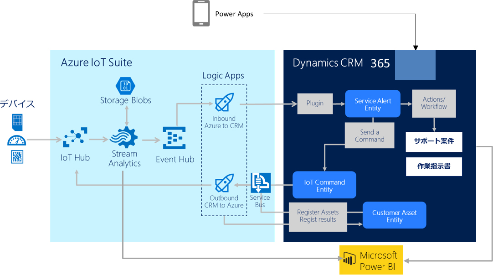Click the 365 text
Image resolution: width=493 pixels, height=275 pixels.
[x=380, y=63]
